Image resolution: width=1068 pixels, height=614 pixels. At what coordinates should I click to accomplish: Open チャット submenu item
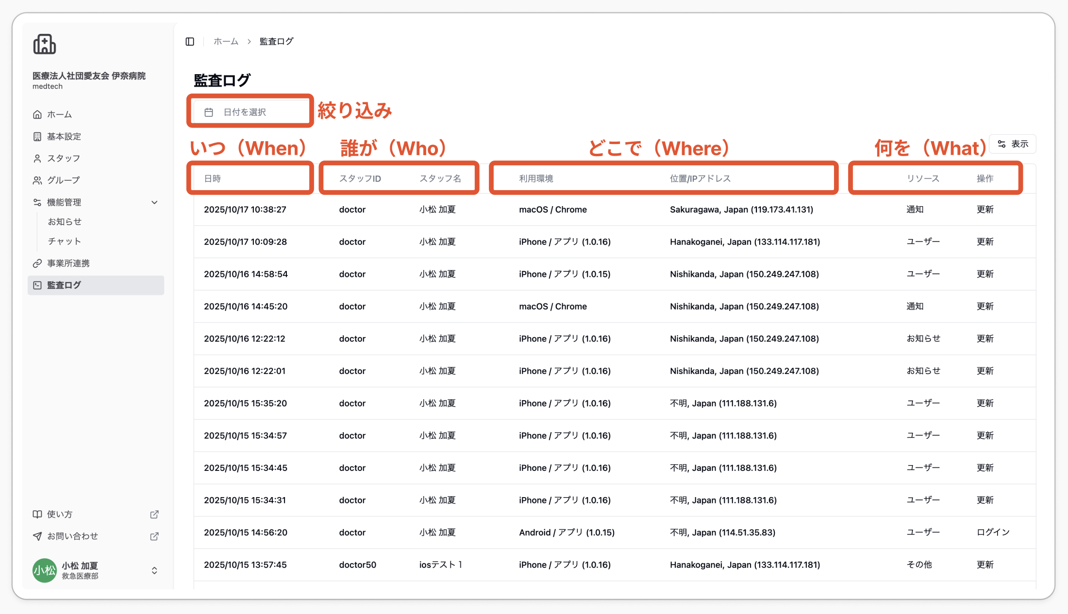click(x=65, y=241)
